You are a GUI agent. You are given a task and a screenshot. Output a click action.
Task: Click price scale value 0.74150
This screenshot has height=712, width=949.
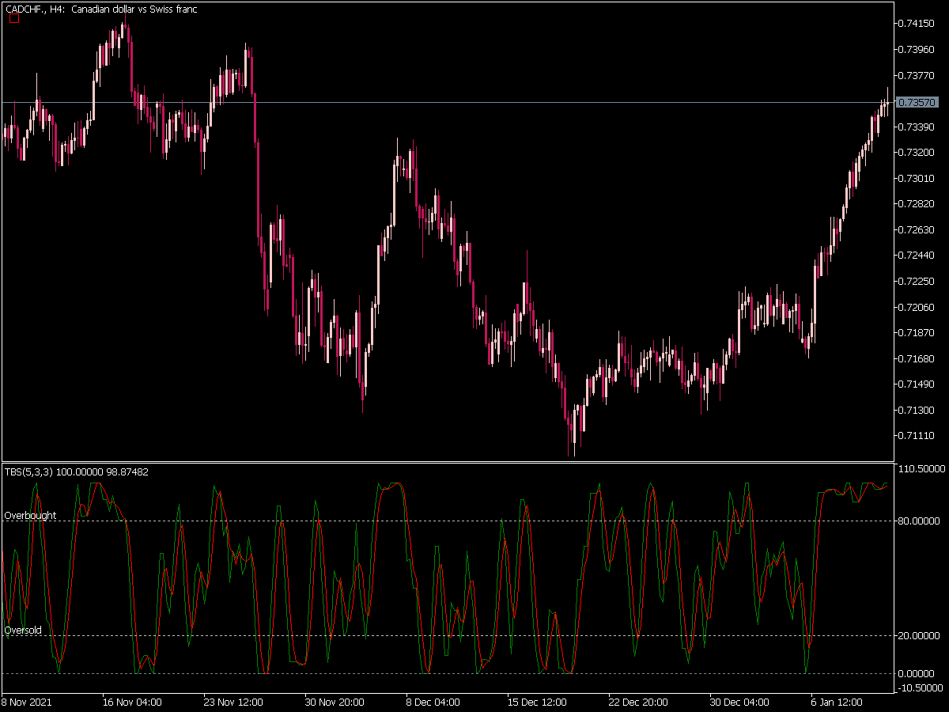(918, 23)
